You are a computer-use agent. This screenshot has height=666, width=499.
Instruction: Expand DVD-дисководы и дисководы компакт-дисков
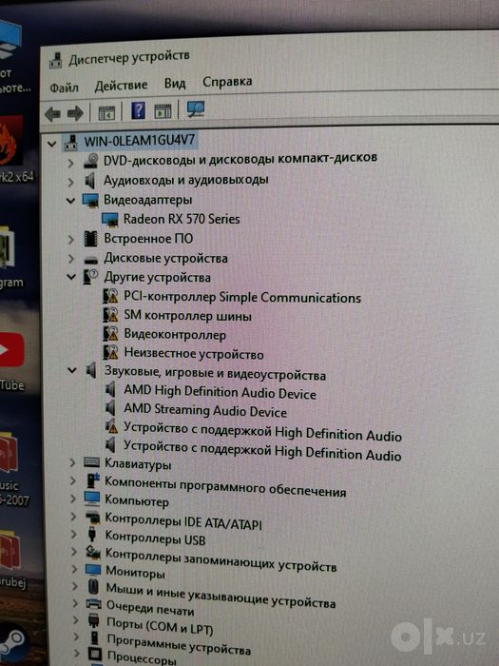point(70,163)
